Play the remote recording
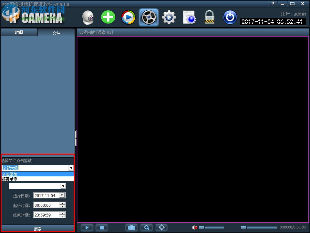310x233 pixels. point(87,227)
